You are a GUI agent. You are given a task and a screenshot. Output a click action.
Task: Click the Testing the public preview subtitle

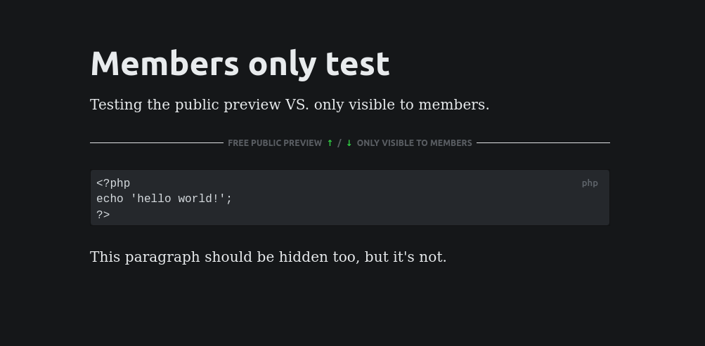click(x=290, y=105)
